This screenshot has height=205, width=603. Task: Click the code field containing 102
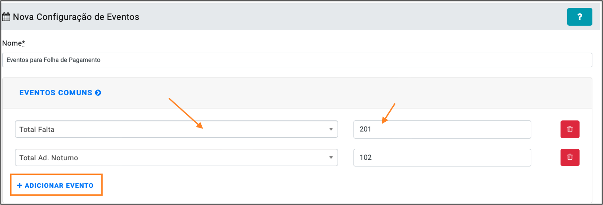click(x=442, y=157)
